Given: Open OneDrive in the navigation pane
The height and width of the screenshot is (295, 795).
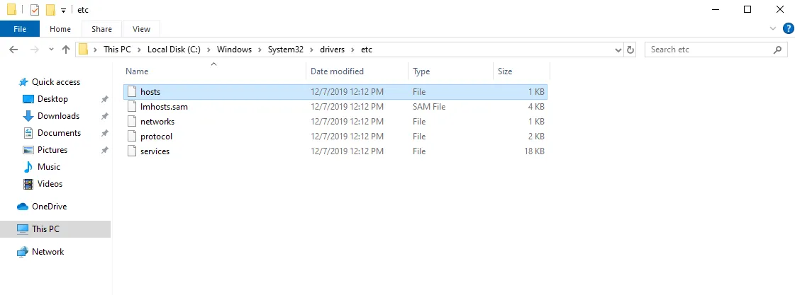Looking at the screenshot, I should [x=49, y=207].
